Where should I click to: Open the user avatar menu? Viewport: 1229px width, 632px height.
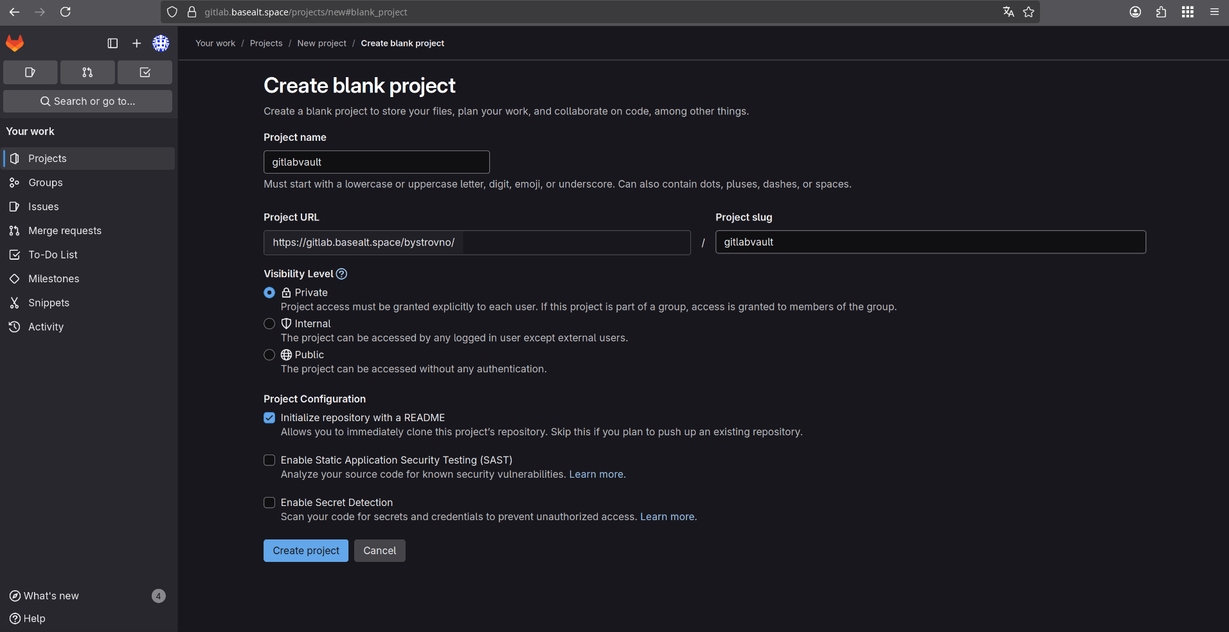click(x=161, y=43)
